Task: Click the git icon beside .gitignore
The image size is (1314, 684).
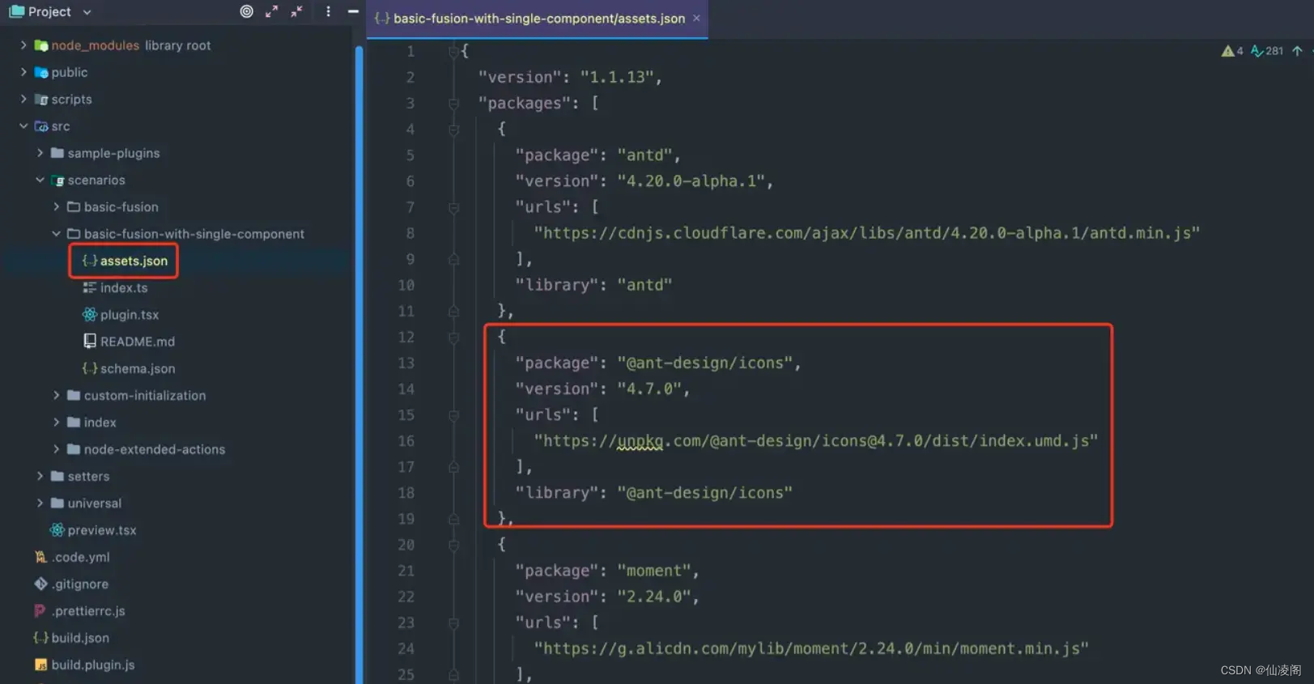Action: (40, 584)
